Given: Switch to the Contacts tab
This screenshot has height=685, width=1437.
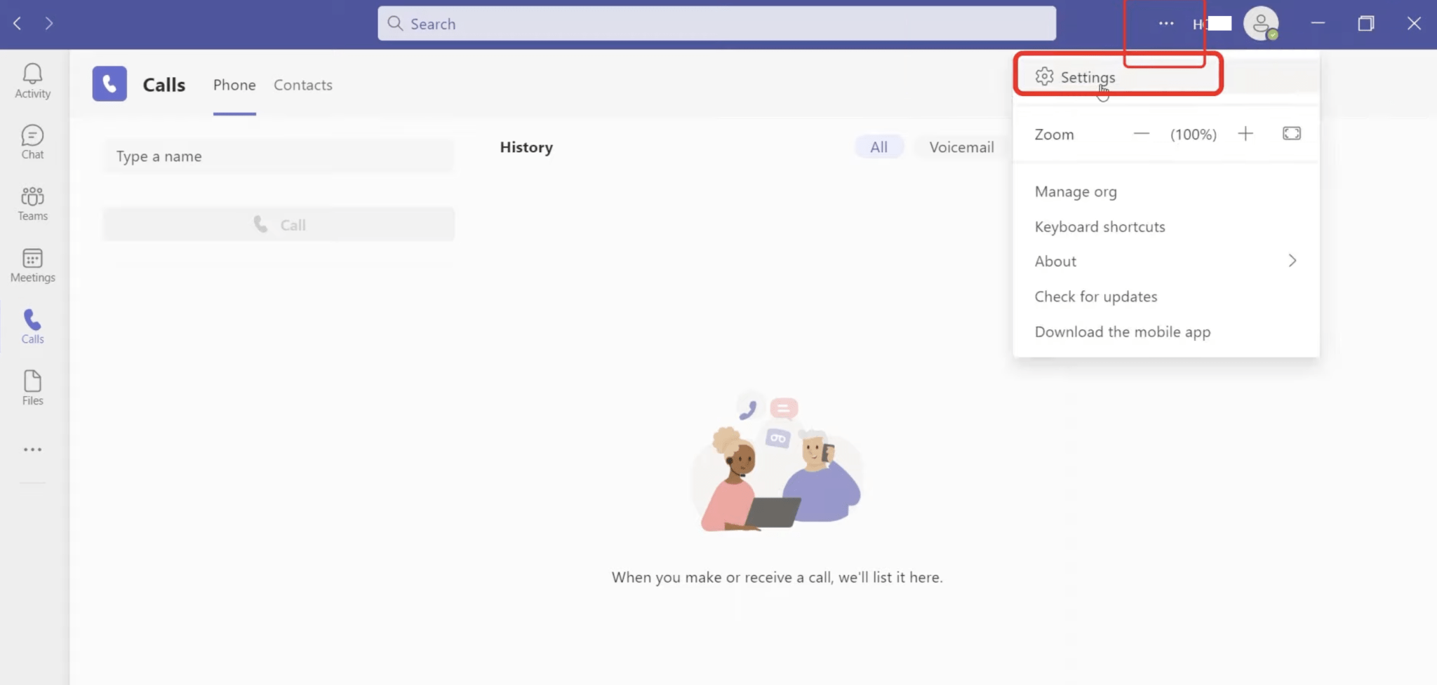Looking at the screenshot, I should (x=302, y=84).
